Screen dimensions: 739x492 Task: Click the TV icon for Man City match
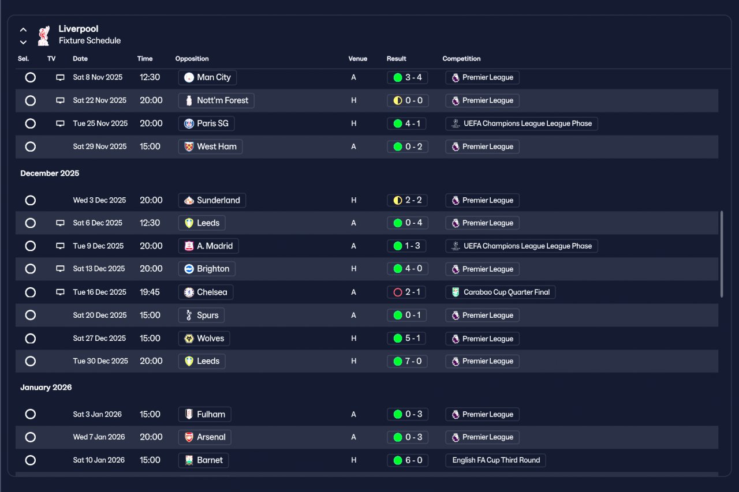(x=60, y=77)
